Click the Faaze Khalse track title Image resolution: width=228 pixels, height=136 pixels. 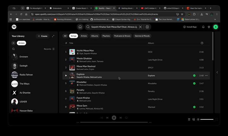click(x=83, y=98)
